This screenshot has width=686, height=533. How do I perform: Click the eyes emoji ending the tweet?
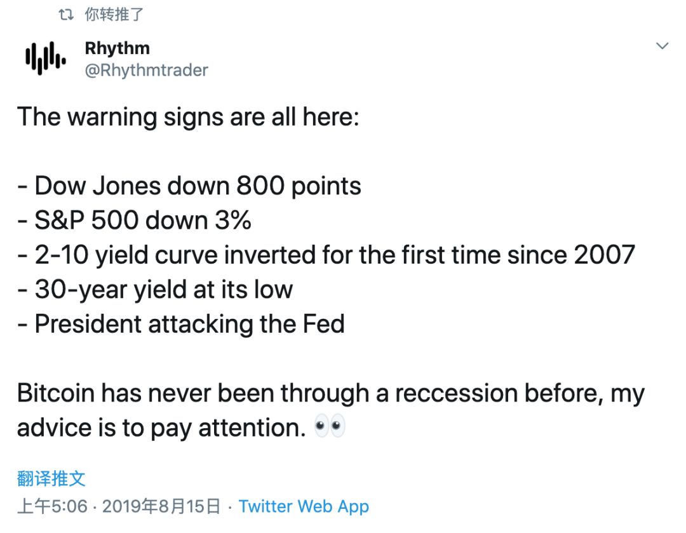pos(330,426)
